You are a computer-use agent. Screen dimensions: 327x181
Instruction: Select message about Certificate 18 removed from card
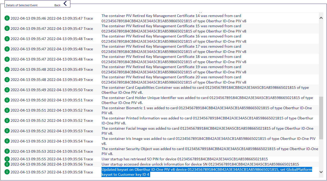pyautogui.click(x=174, y=59)
